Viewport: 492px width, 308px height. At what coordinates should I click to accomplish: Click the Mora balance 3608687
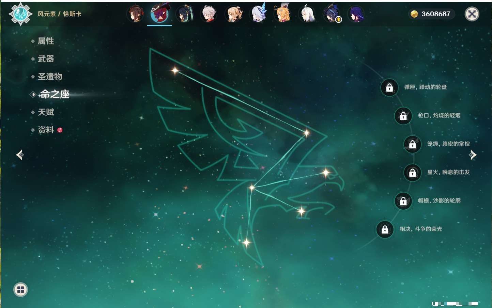431,14
